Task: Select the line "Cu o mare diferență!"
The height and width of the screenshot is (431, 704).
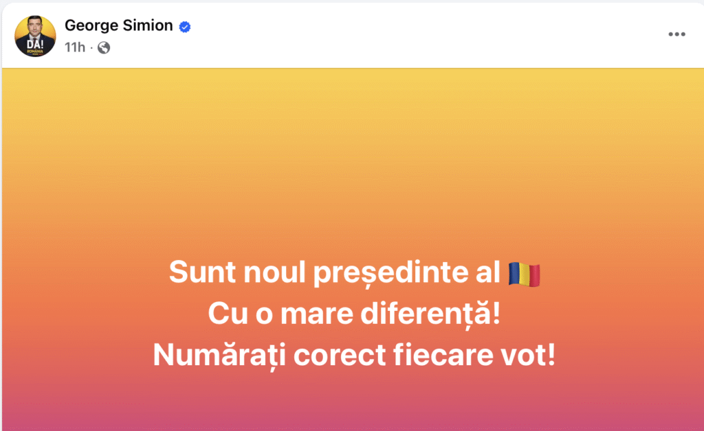Action: [354, 314]
